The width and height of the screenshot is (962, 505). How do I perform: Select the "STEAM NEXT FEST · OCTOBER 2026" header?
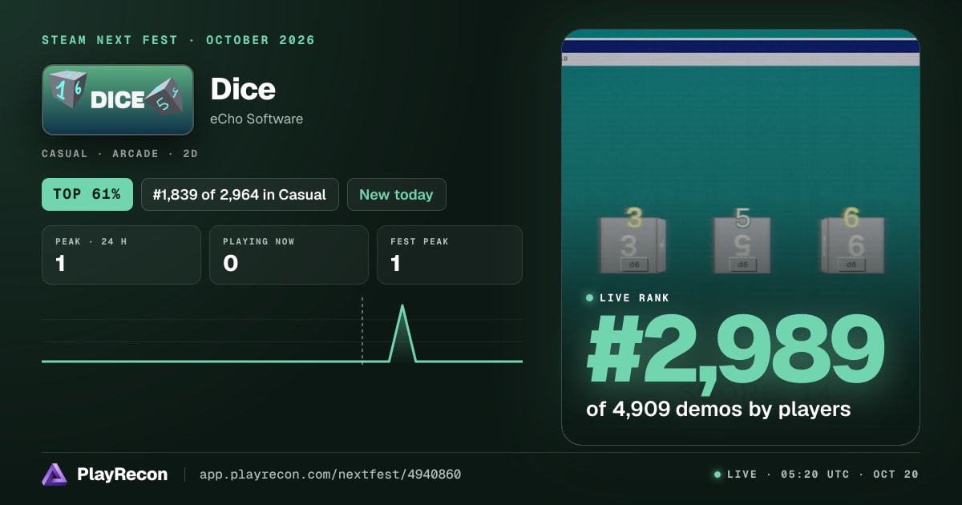pyautogui.click(x=179, y=40)
